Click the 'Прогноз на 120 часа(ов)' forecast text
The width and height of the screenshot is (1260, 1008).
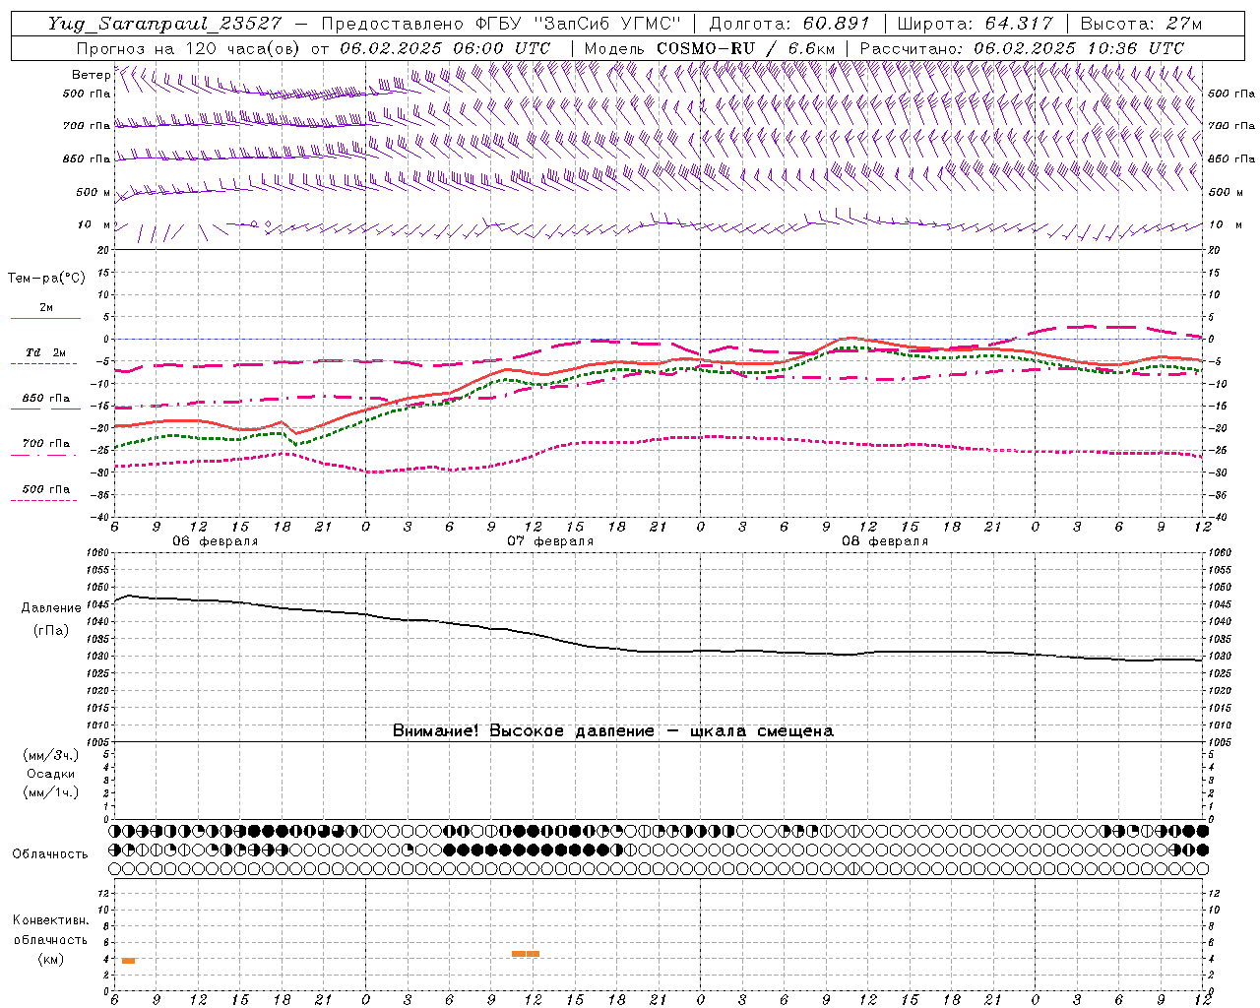190,48
